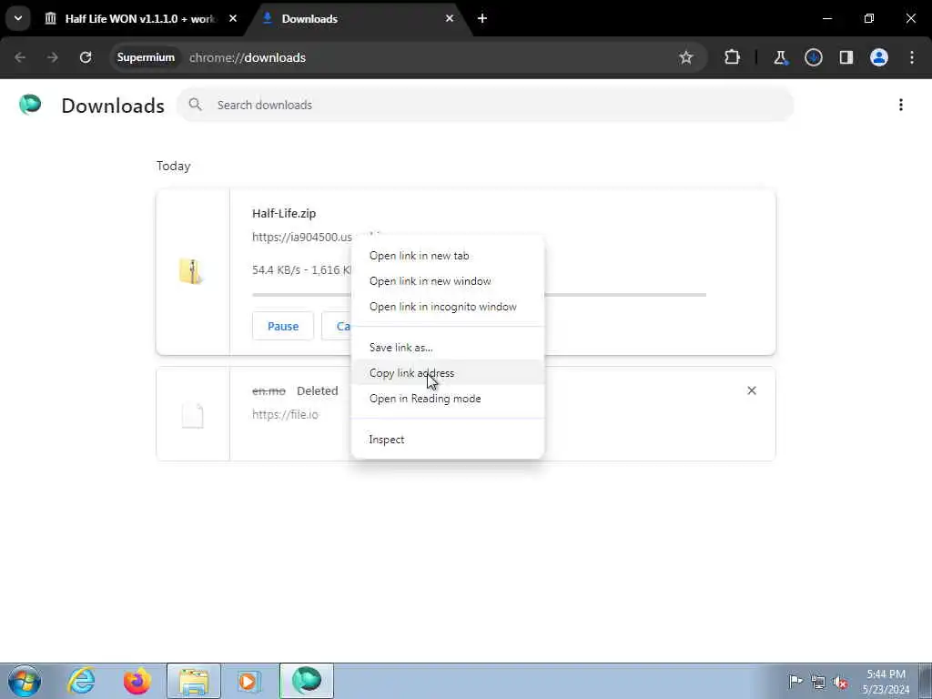Launch Firefox from taskbar
Screen dimensions: 932x699
(x=137, y=681)
